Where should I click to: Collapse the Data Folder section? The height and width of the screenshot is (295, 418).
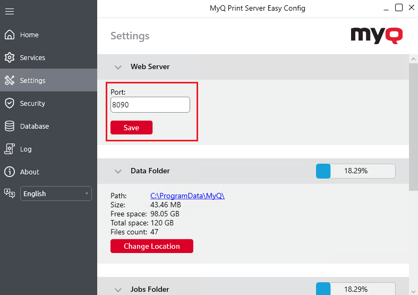click(118, 171)
